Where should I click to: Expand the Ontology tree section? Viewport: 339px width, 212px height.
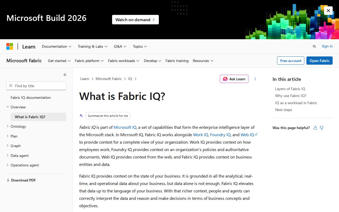pyautogui.click(x=8, y=126)
